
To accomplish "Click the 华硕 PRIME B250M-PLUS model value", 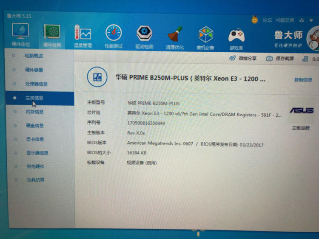I will pyautogui.click(x=154, y=103).
